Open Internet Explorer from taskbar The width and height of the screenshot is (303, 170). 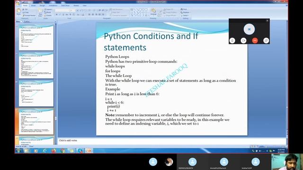pos(45,151)
